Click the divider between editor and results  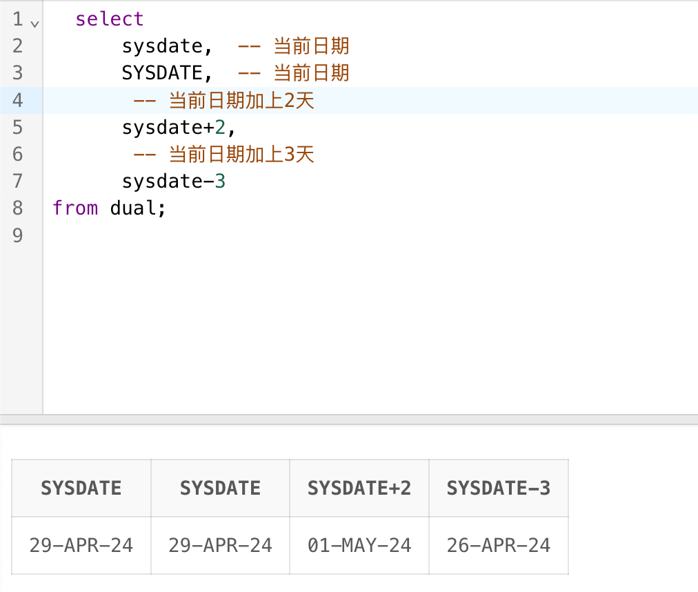[349, 419]
